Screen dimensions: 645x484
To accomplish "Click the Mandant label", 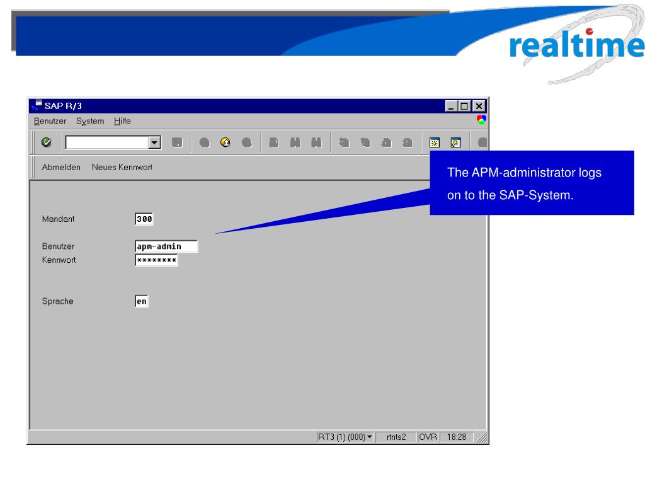I will tap(58, 219).
